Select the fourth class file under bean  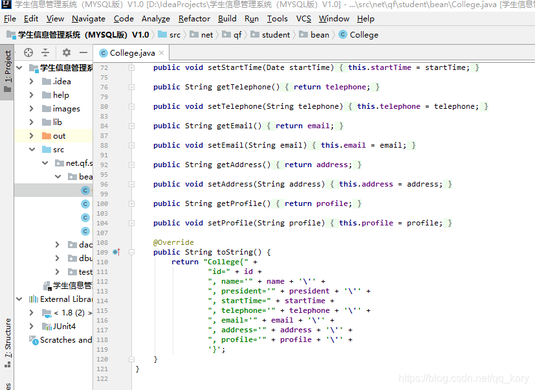point(85,231)
